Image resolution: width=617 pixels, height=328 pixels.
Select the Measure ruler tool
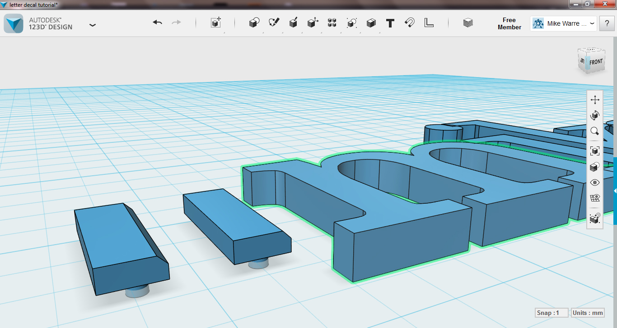click(429, 23)
